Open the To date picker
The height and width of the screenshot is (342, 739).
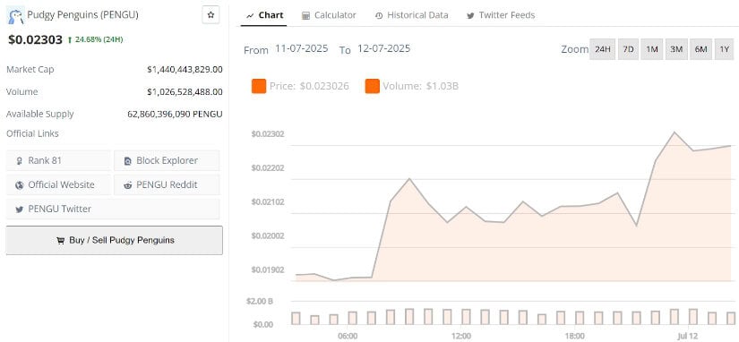pyautogui.click(x=383, y=48)
